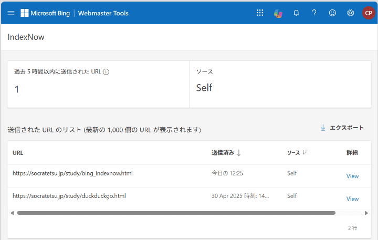The height and width of the screenshot is (240, 378).
Task: Open the Copilot colorful icon
Action: pyautogui.click(x=278, y=13)
